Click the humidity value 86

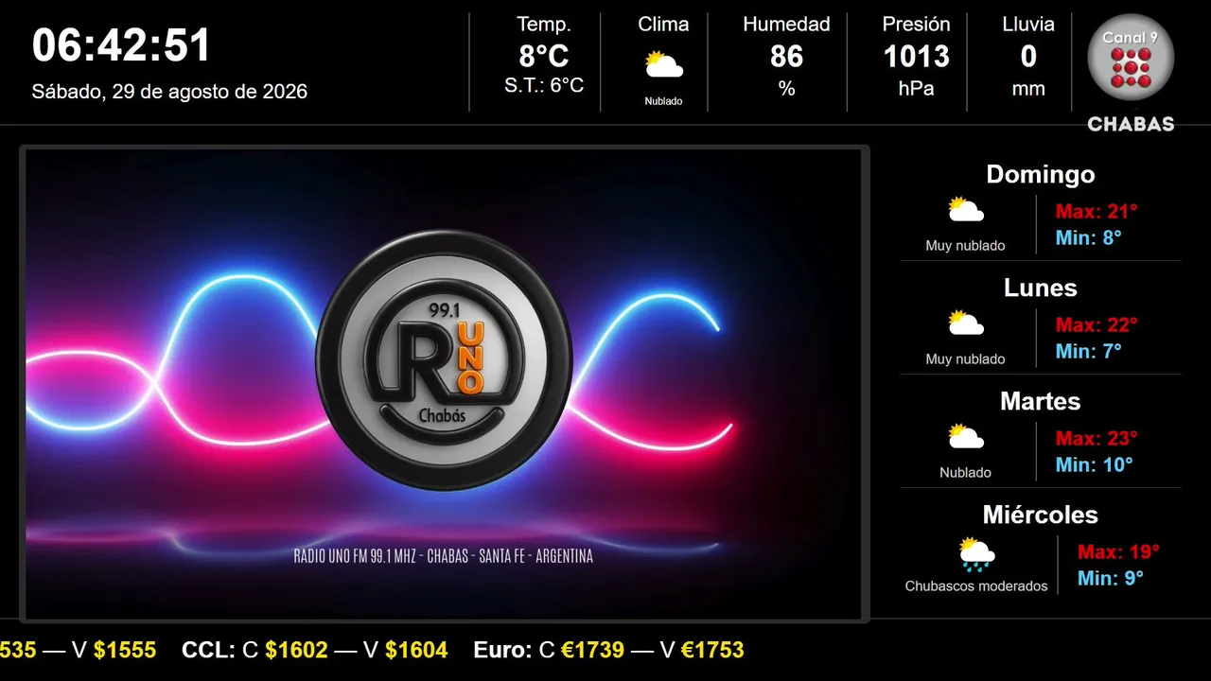coord(786,57)
